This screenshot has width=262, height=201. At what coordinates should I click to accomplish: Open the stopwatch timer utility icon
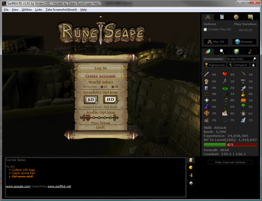(191, 183)
